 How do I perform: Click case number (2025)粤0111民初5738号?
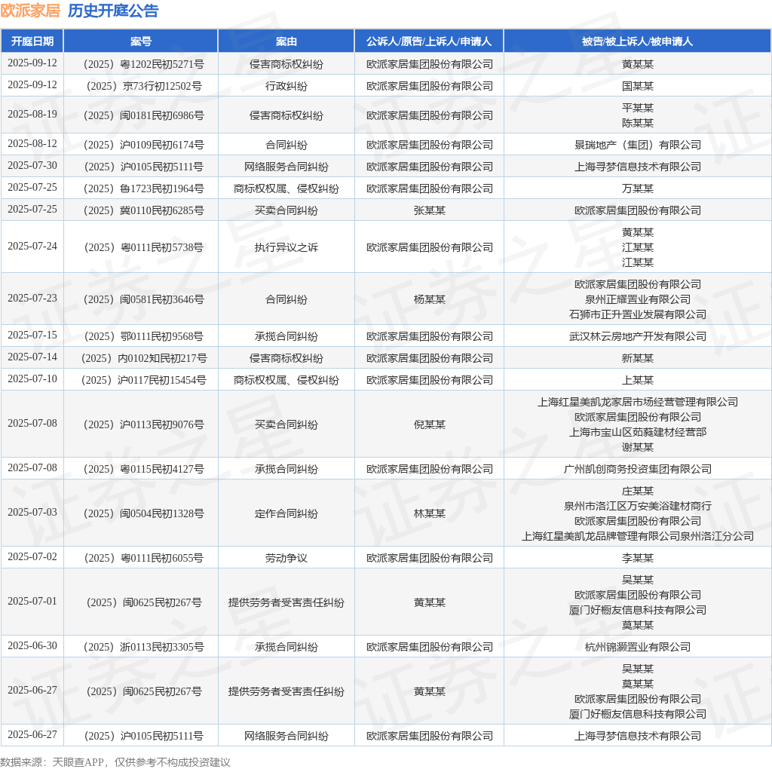tap(143, 247)
